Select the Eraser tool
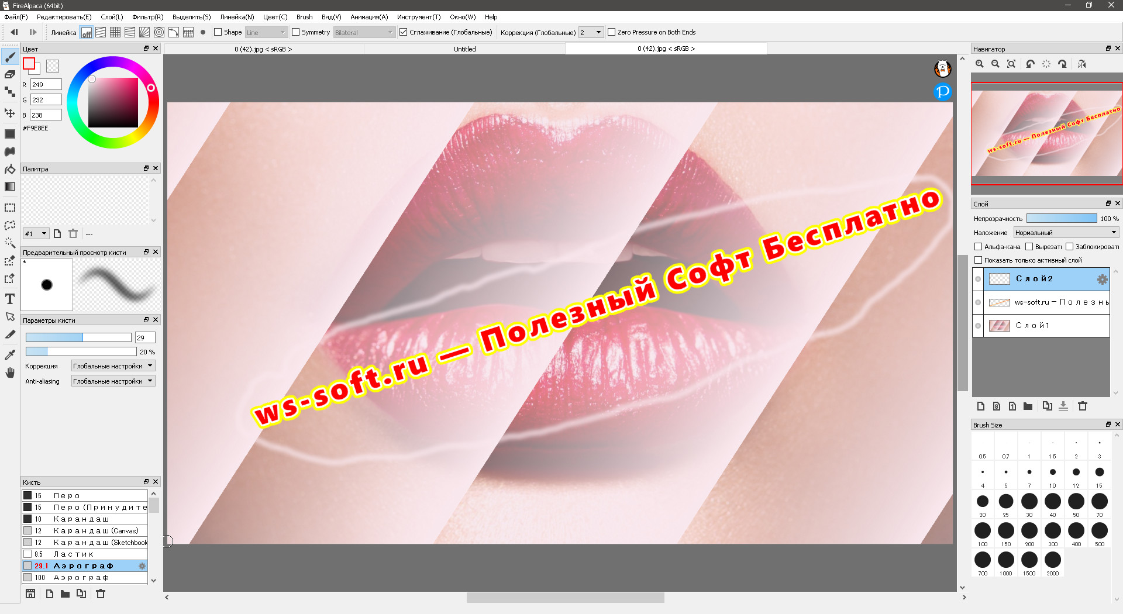Image resolution: width=1123 pixels, height=614 pixels. pyautogui.click(x=10, y=74)
